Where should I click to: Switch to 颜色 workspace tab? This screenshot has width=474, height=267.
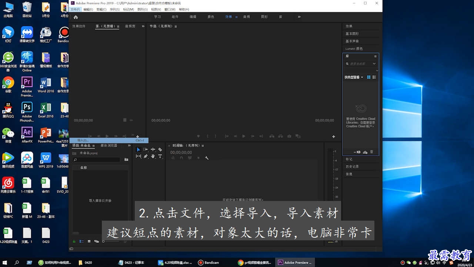(211, 17)
